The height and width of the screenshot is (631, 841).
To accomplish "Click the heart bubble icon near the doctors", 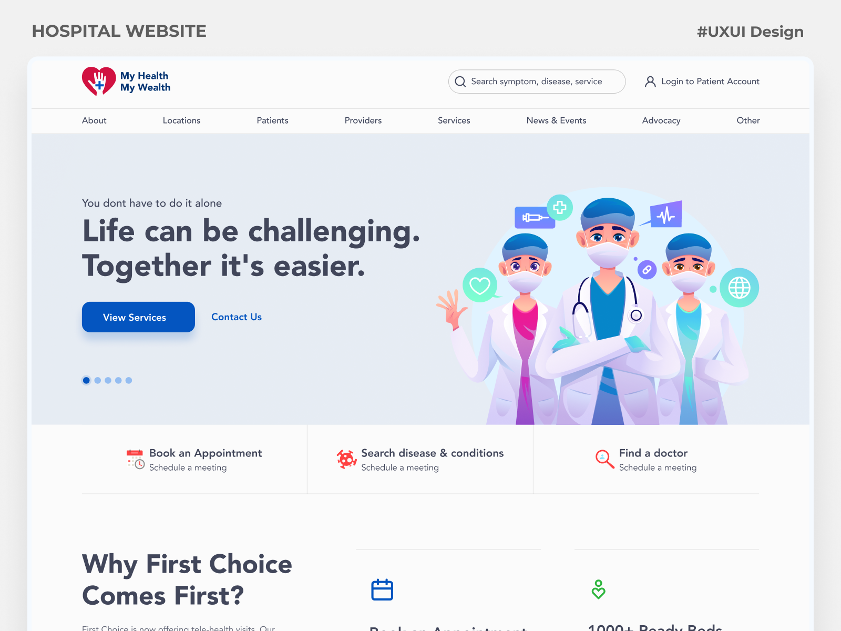I will pyautogui.click(x=480, y=286).
